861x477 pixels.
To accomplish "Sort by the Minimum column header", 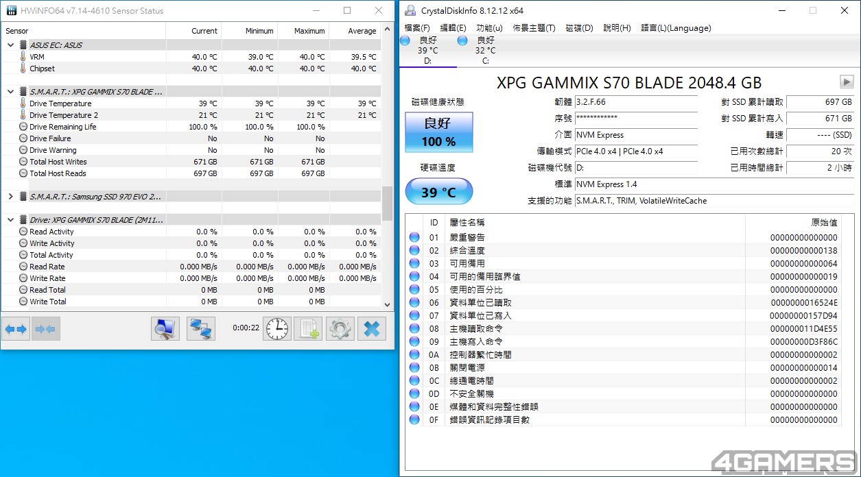I will pyautogui.click(x=250, y=31).
